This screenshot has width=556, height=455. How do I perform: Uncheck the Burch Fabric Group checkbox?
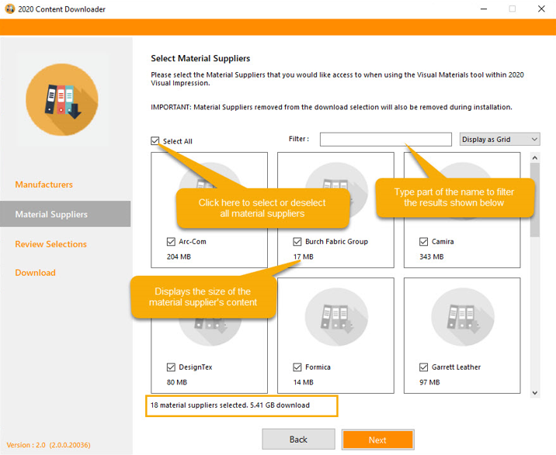point(297,242)
